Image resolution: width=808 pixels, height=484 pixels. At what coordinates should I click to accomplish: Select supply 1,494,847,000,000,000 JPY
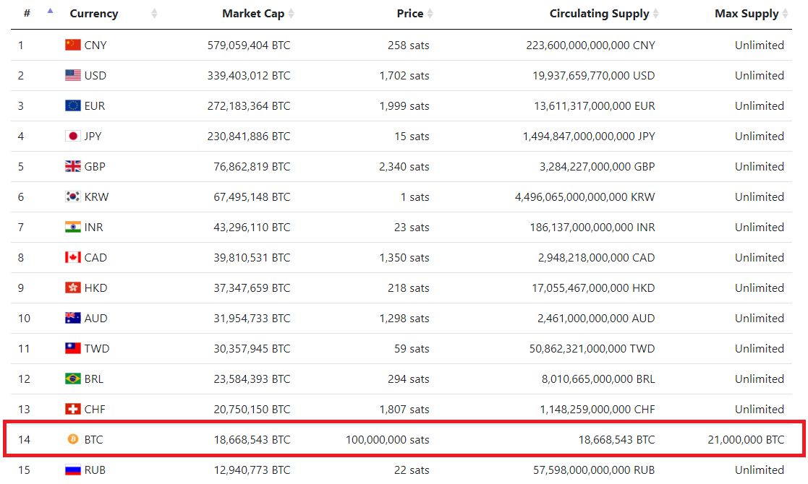(x=589, y=137)
